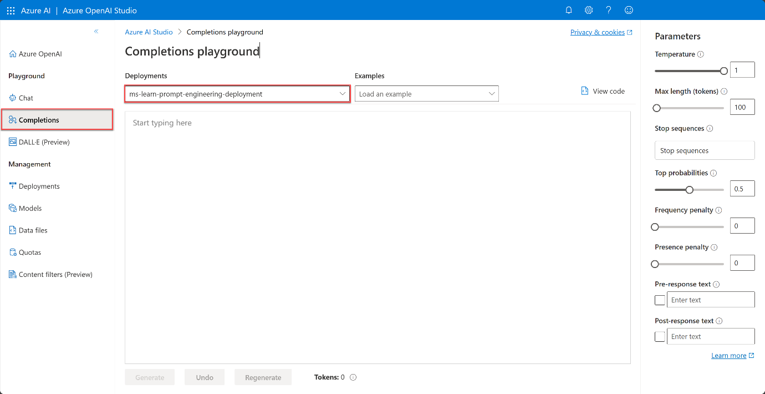Open Chat playground label
The width and height of the screenshot is (765, 394).
coord(26,98)
